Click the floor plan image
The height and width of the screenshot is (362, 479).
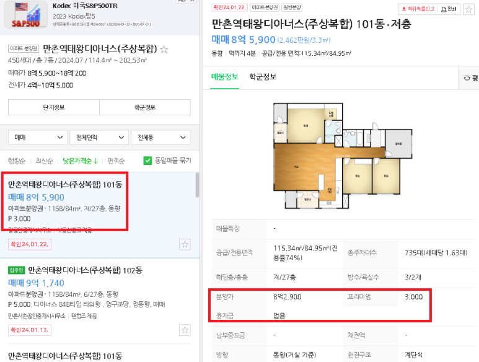(x=343, y=156)
